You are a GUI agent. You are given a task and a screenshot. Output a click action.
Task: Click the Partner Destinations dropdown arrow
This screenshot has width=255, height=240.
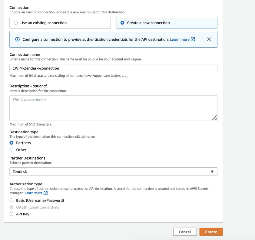tap(212, 172)
